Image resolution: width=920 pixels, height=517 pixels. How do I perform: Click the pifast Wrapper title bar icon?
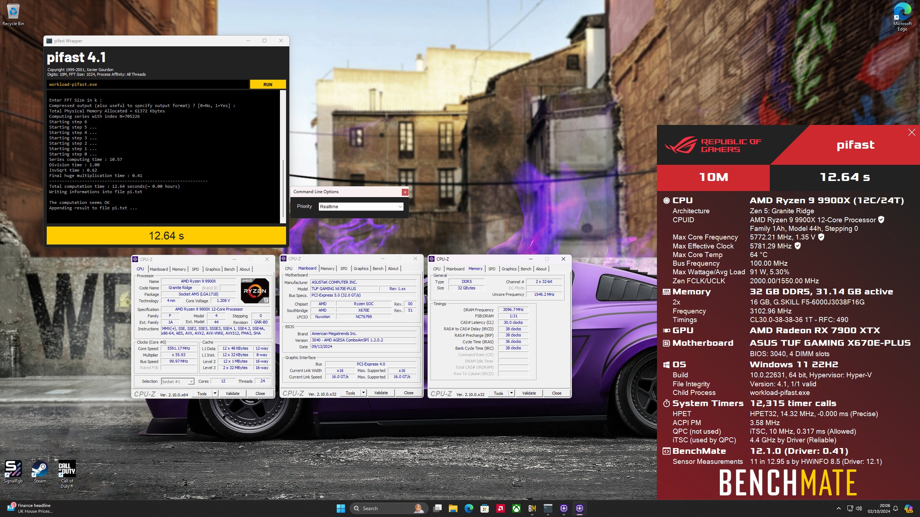coord(49,41)
